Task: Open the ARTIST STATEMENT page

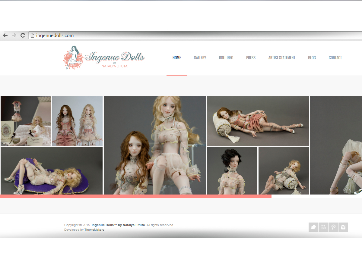Action: click(282, 58)
